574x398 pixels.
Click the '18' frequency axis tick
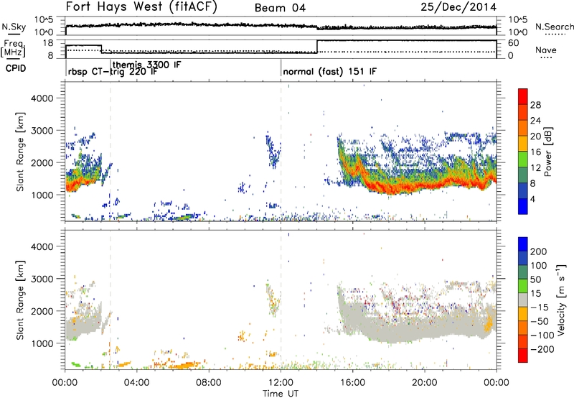coord(48,43)
